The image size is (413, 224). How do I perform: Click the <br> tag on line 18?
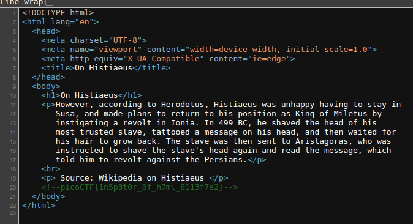click(x=51, y=170)
